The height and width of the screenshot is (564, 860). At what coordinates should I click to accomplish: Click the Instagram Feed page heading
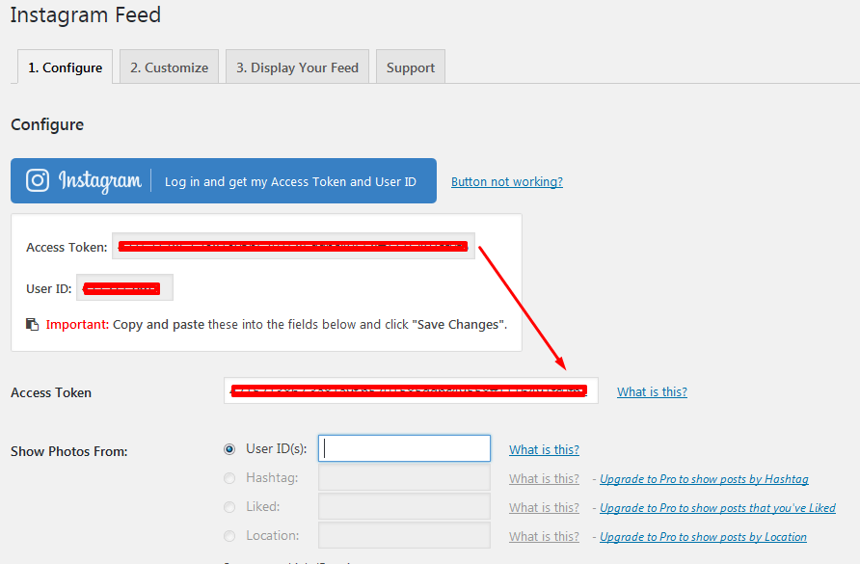click(86, 14)
